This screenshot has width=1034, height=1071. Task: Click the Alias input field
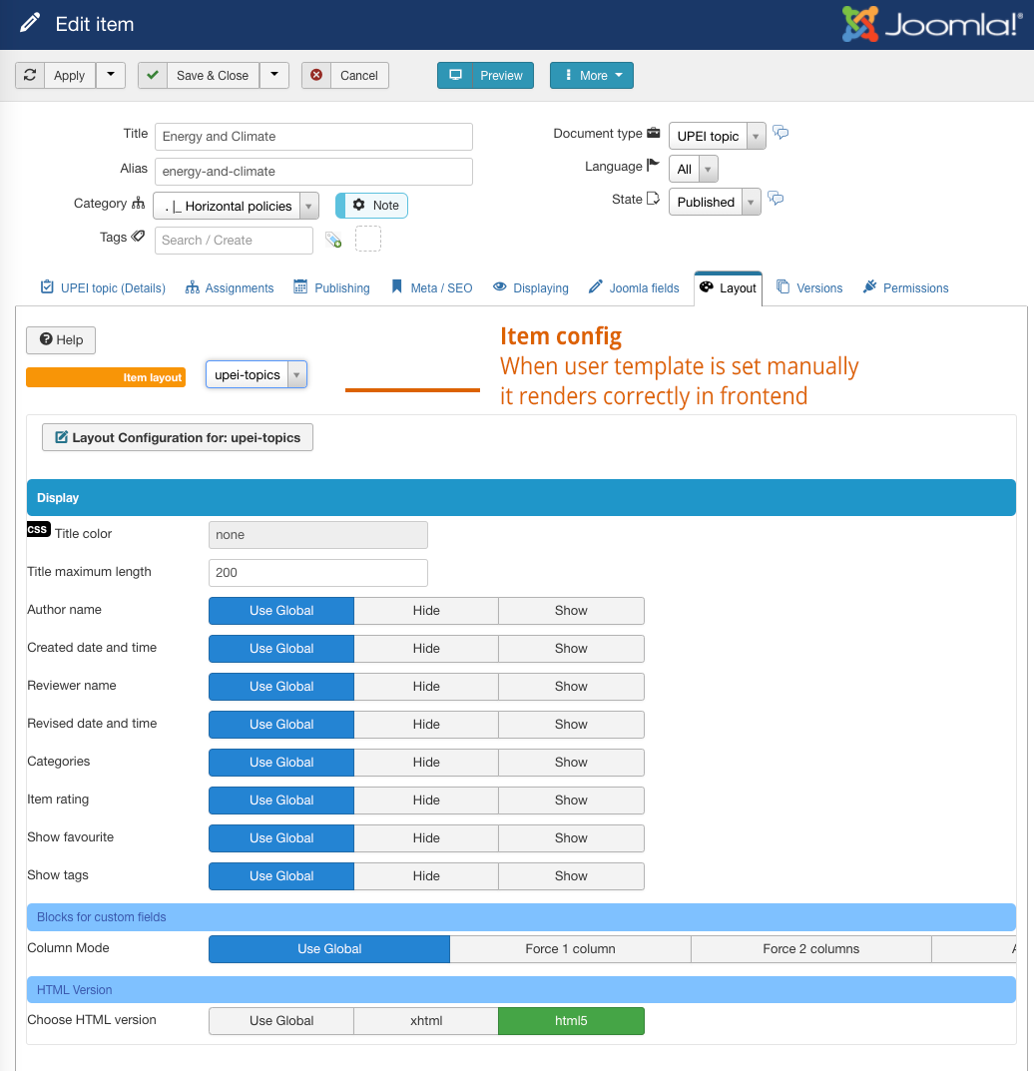pyautogui.click(x=313, y=172)
